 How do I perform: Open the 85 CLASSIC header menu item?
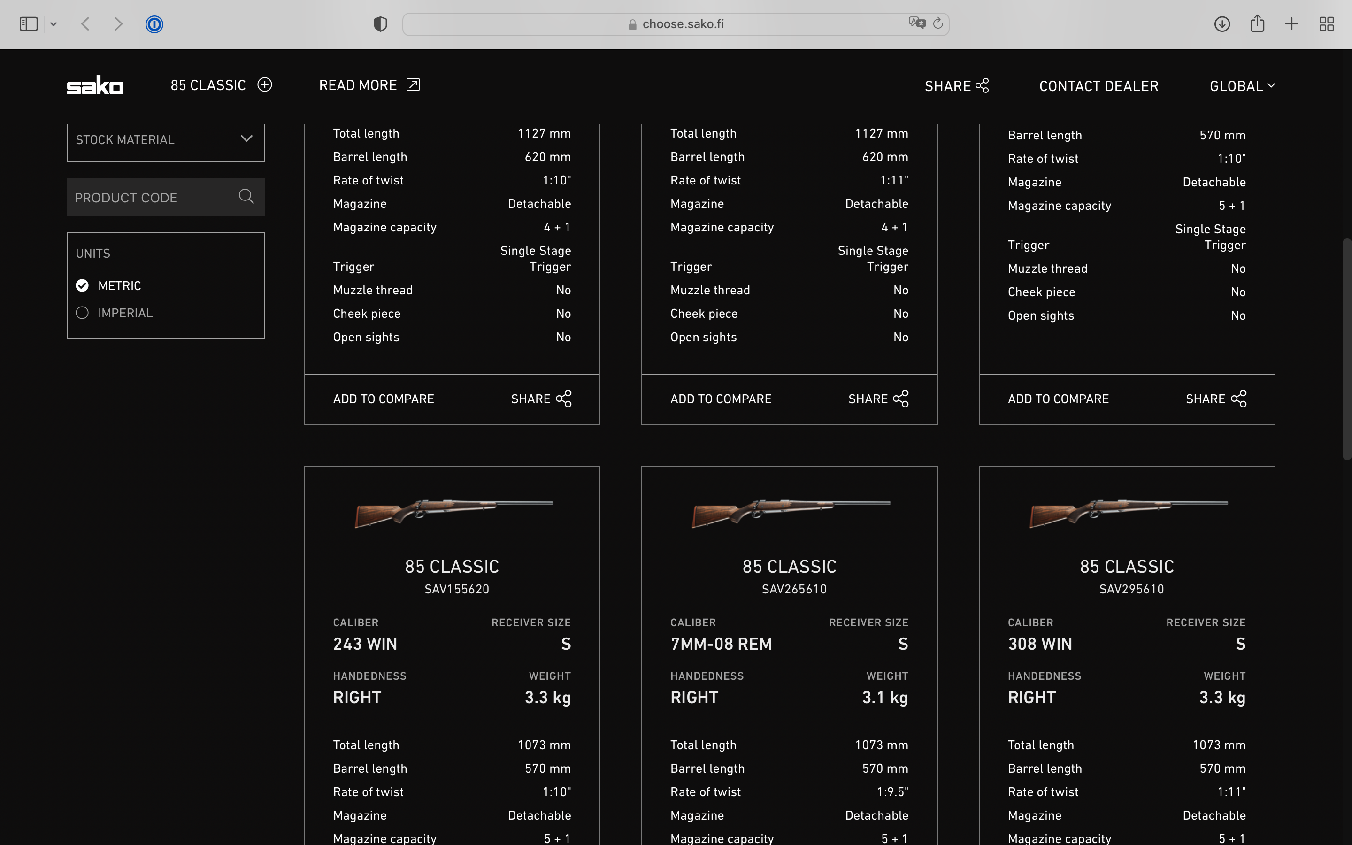(x=208, y=85)
